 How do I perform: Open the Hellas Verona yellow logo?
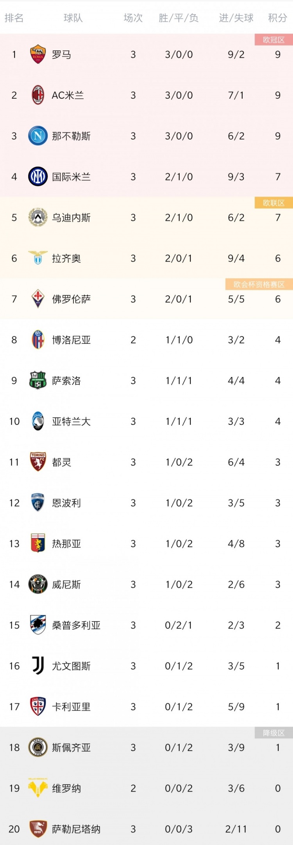point(38,787)
